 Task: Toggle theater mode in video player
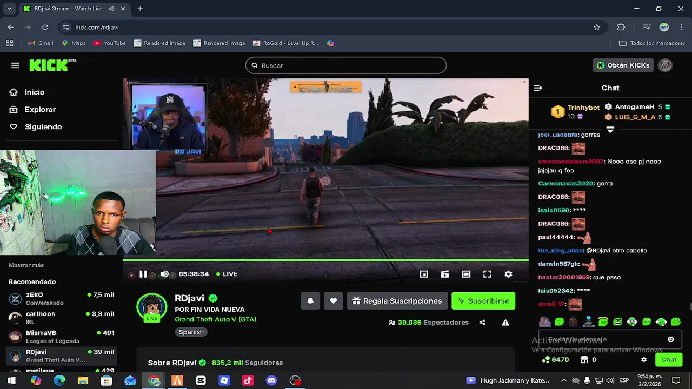(466, 274)
